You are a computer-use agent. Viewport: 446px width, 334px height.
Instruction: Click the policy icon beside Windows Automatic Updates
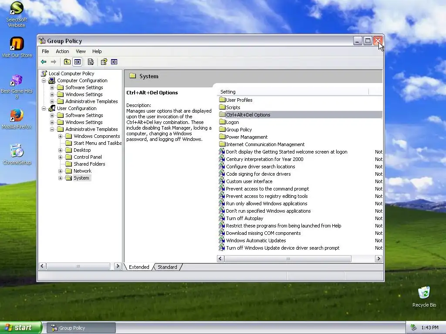click(x=222, y=240)
